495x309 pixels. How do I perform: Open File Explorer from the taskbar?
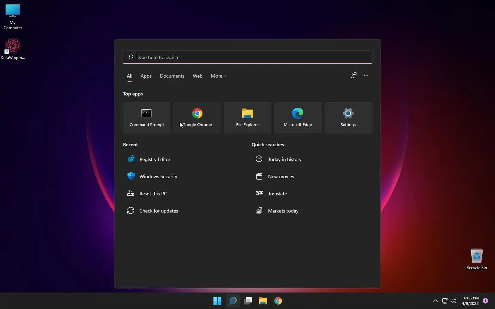tap(263, 301)
